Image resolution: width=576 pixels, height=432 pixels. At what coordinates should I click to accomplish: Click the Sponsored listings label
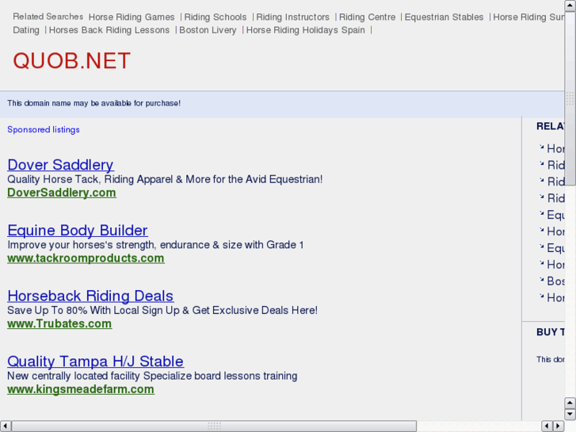point(44,130)
